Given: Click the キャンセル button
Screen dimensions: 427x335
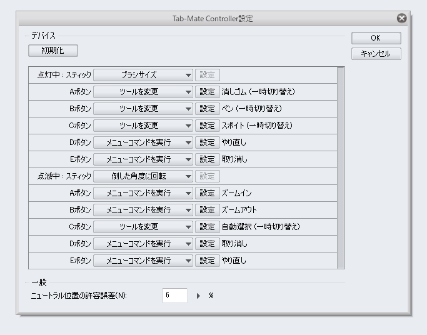Looking at the screenshot, I should tap(375, 54).
